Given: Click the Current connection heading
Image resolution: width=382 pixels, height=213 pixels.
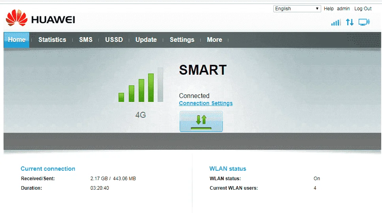Looking at the screenshot, I should point(48,169).
